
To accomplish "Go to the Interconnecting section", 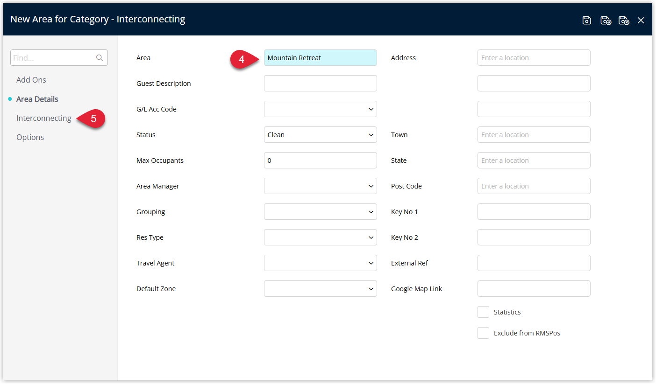I will 44,118.
